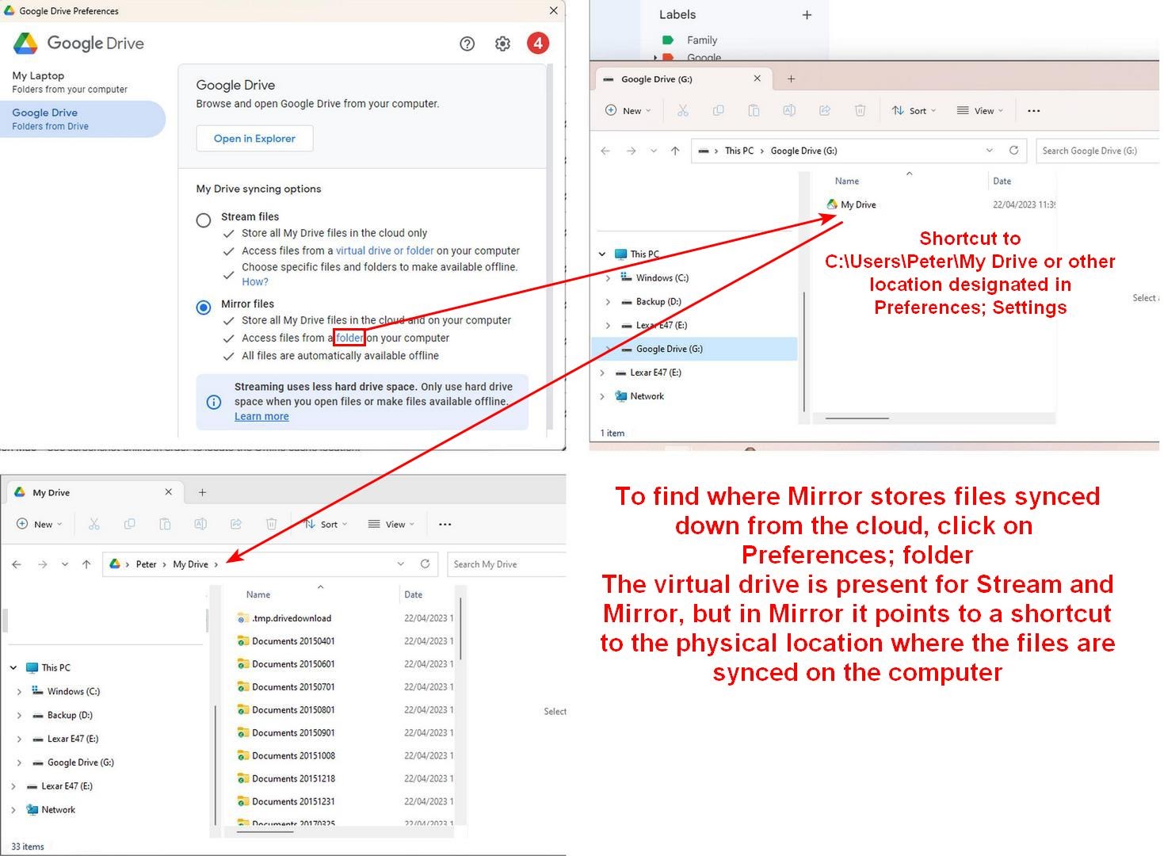
Task: Refresh the Google Drive (G:) folder view
Action: [1015, 151]
